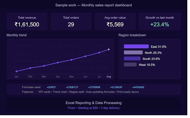Click the Jan axis label
The width and height of the screenshot is (190, 118).
(x=16, y=77)
